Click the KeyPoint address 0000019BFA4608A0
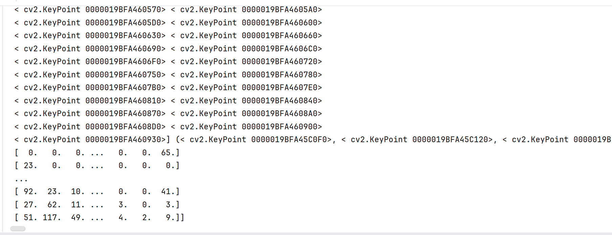Screen dimensions: 612x235 [280, 114]
